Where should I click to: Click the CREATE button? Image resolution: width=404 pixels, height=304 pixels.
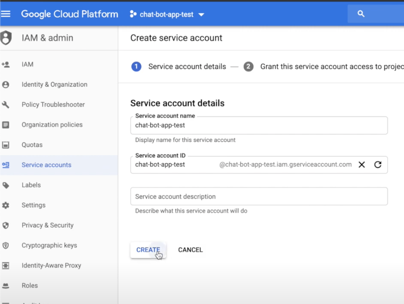tap(148, 250)
